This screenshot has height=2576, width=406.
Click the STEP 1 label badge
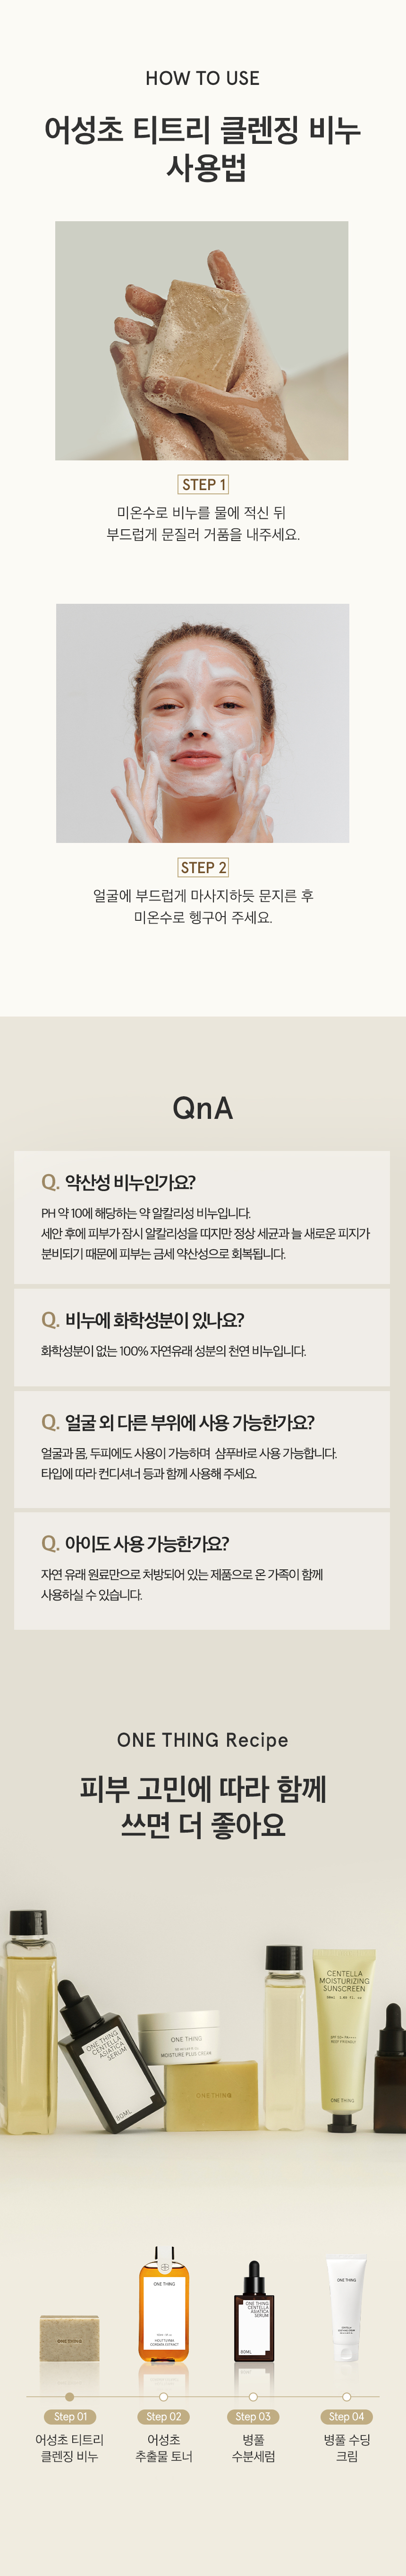203,484
